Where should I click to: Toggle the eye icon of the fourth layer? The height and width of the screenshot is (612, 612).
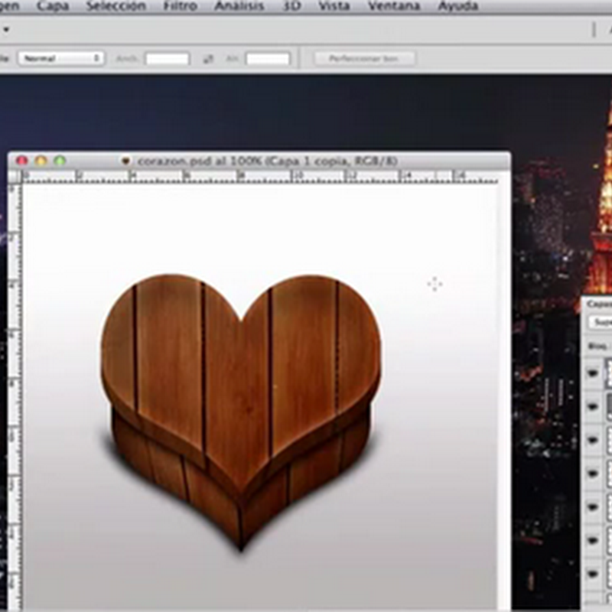pos(593,474)
